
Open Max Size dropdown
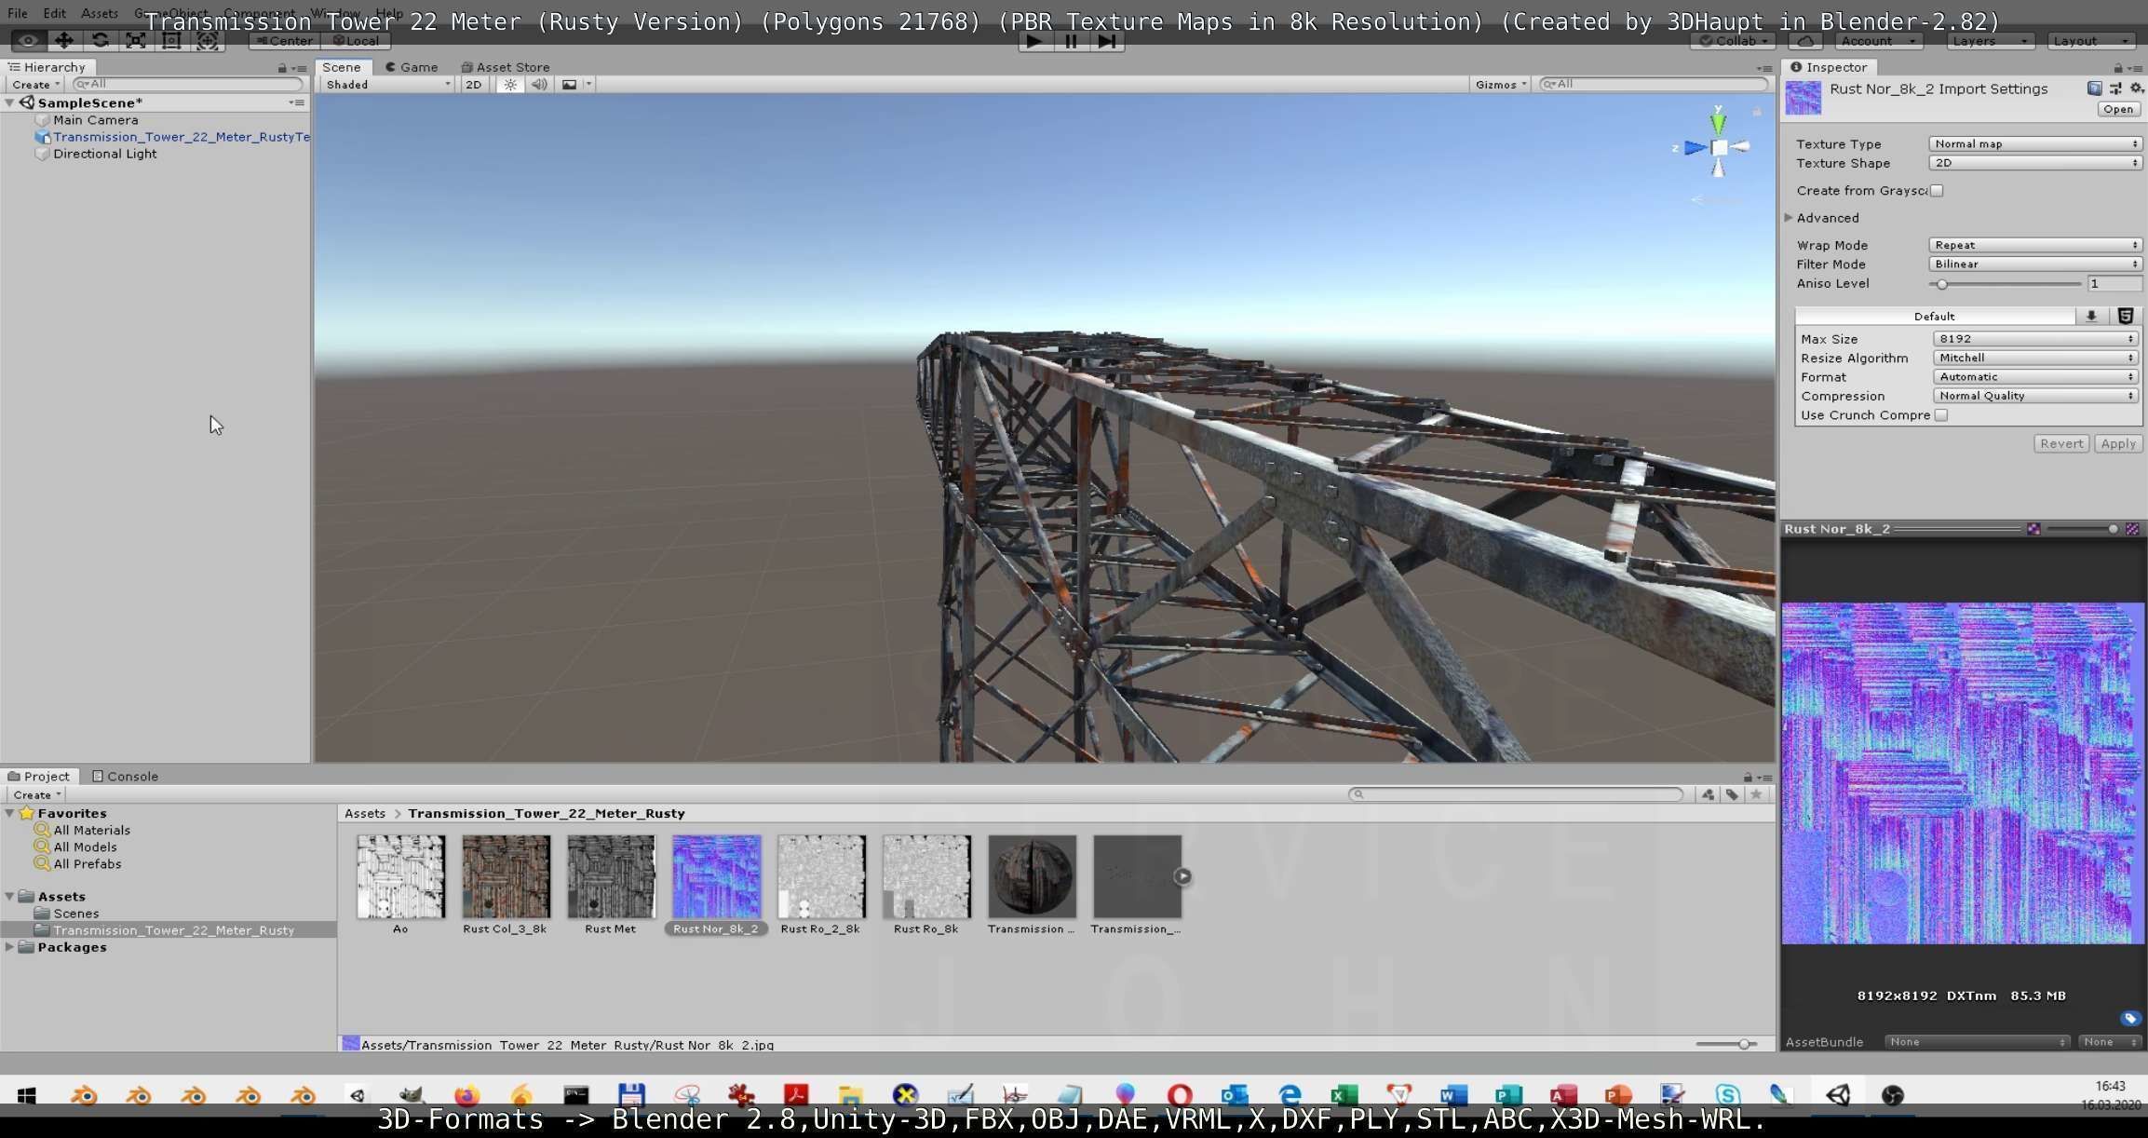tap(2035, 339)
